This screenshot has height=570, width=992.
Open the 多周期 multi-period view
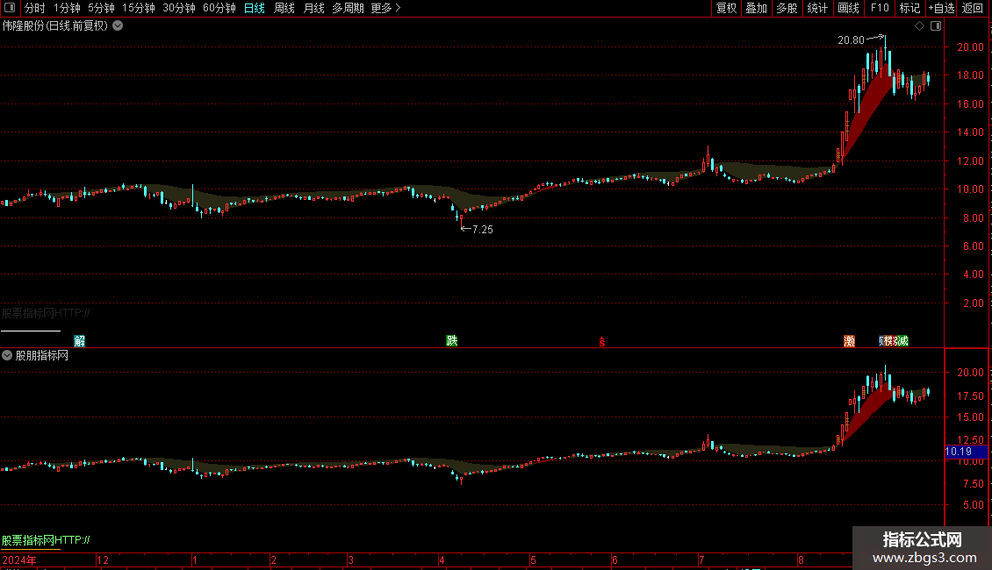(x=348, y=8)
